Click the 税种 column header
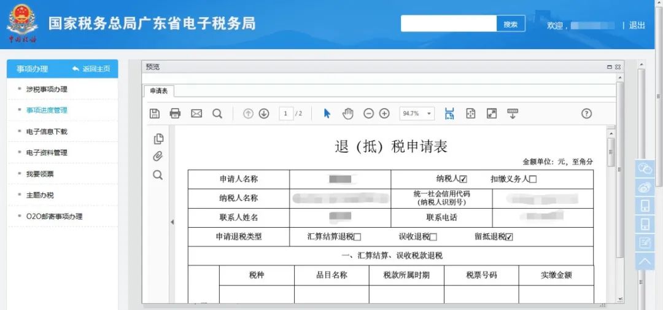This screenshot has height=310, width=663. click(257, 276)
